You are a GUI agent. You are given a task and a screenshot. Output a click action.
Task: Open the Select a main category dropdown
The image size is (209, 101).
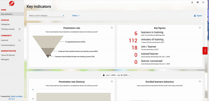tap(47, 16)
